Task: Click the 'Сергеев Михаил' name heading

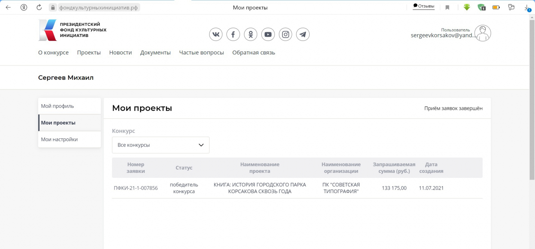Action: pos(66,78)
